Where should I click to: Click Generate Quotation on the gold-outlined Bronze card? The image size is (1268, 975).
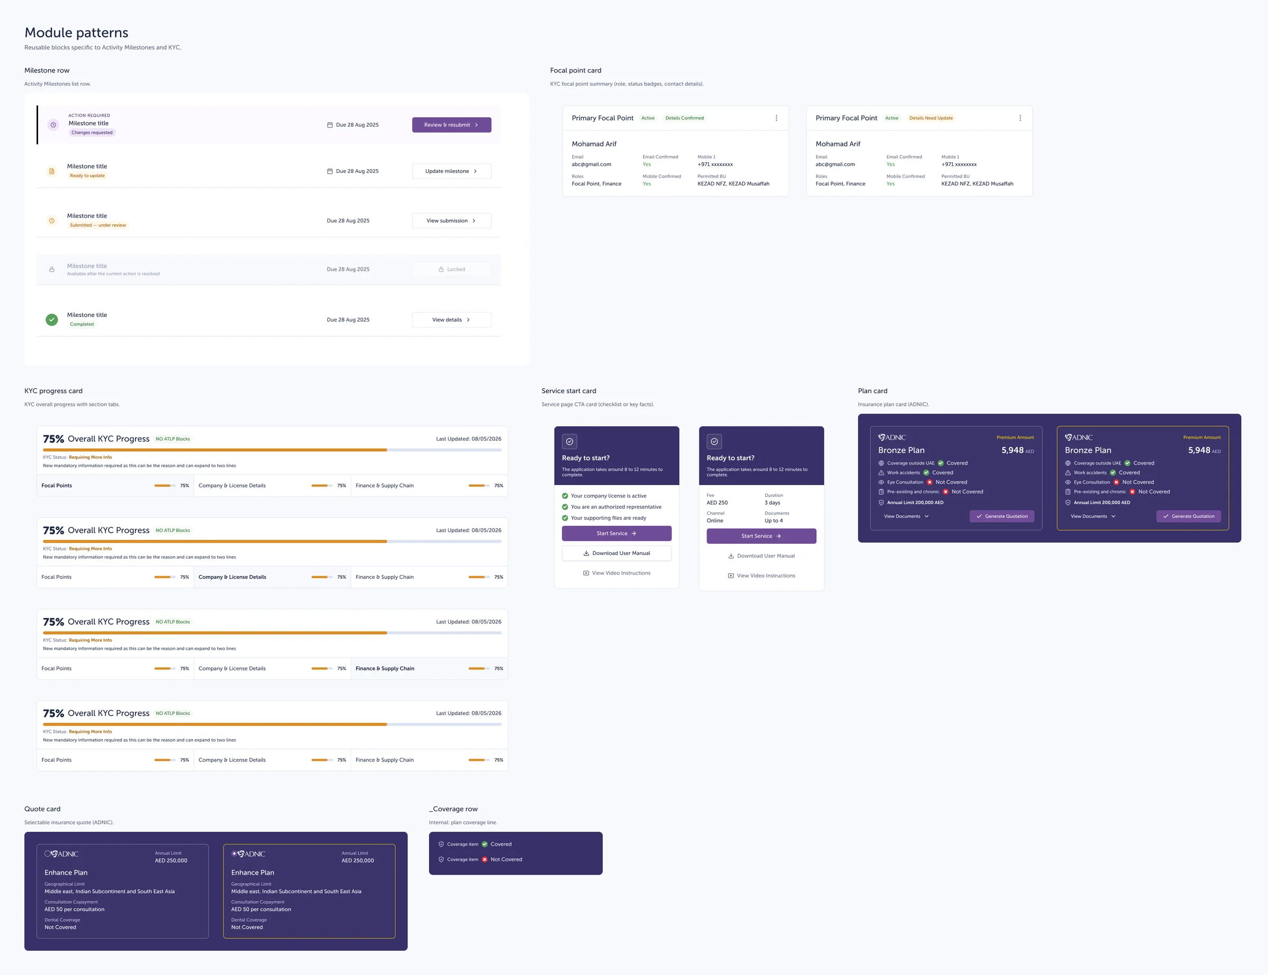pos(1189,516)
